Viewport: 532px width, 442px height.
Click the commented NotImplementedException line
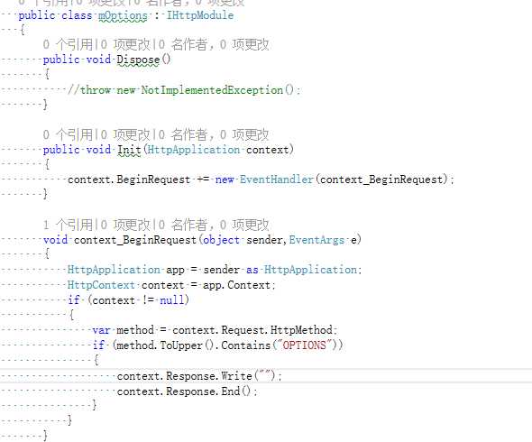click(184, 90)
